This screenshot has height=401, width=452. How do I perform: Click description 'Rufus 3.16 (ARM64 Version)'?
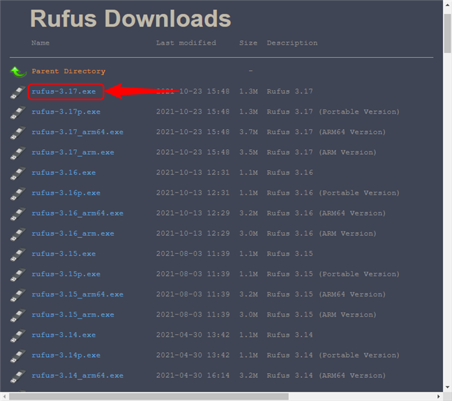326,213
